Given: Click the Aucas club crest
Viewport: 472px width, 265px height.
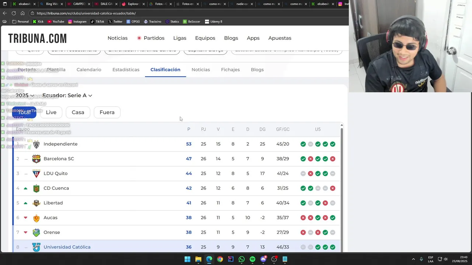Looking at the screenshot, I should (x=36, y=218).
